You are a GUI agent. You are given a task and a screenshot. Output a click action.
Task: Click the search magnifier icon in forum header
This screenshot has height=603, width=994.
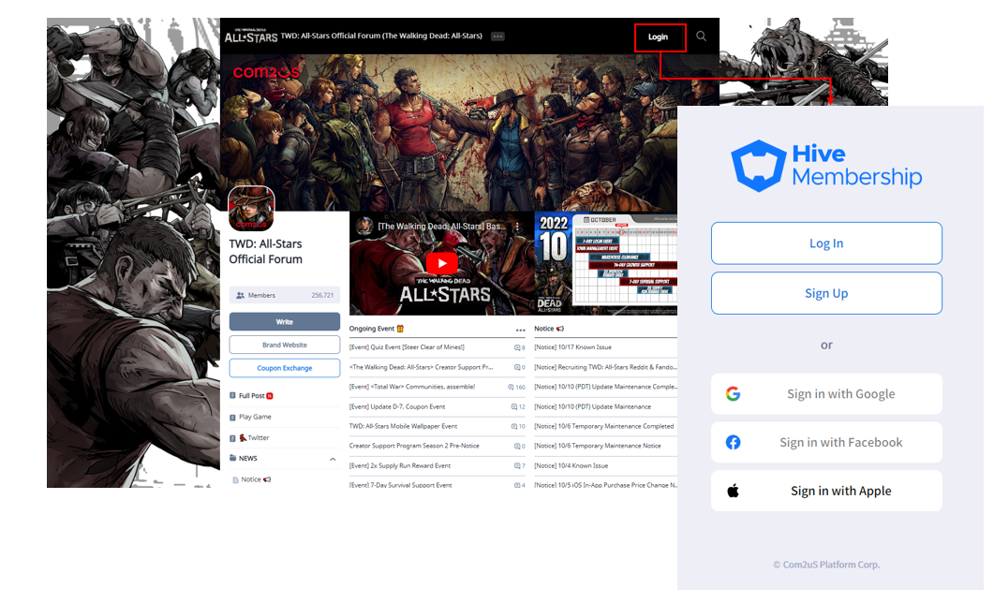[x=701, y=37]
